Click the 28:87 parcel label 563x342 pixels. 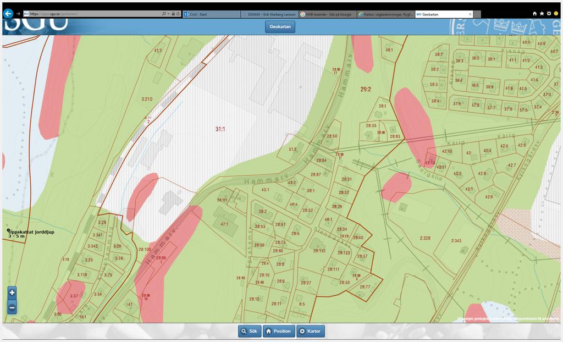316,174
